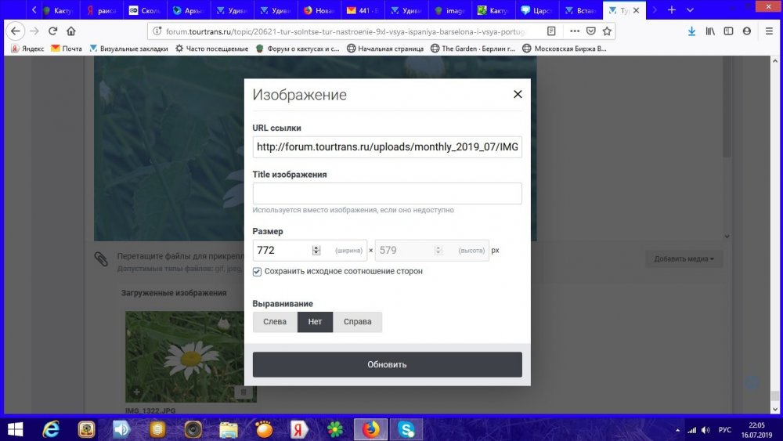Select 'Нет' alignment option
The image size is (783, 441).
315,322
